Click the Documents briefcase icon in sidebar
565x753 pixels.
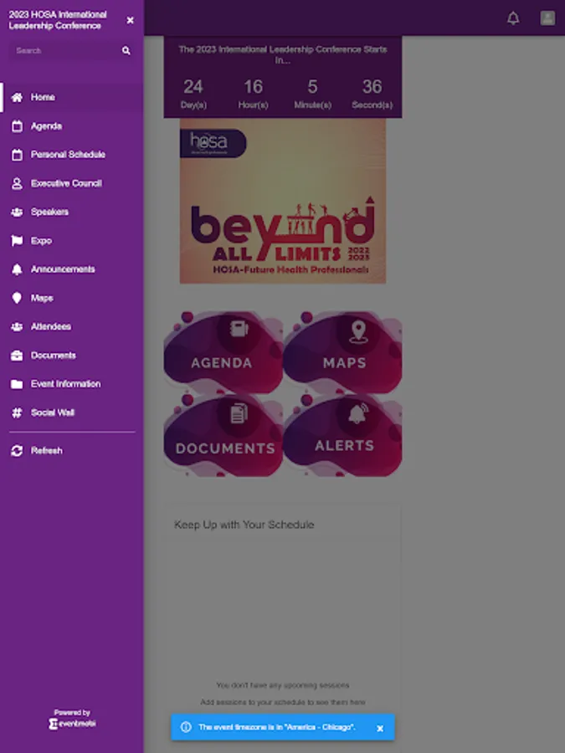tap(17, 356)
